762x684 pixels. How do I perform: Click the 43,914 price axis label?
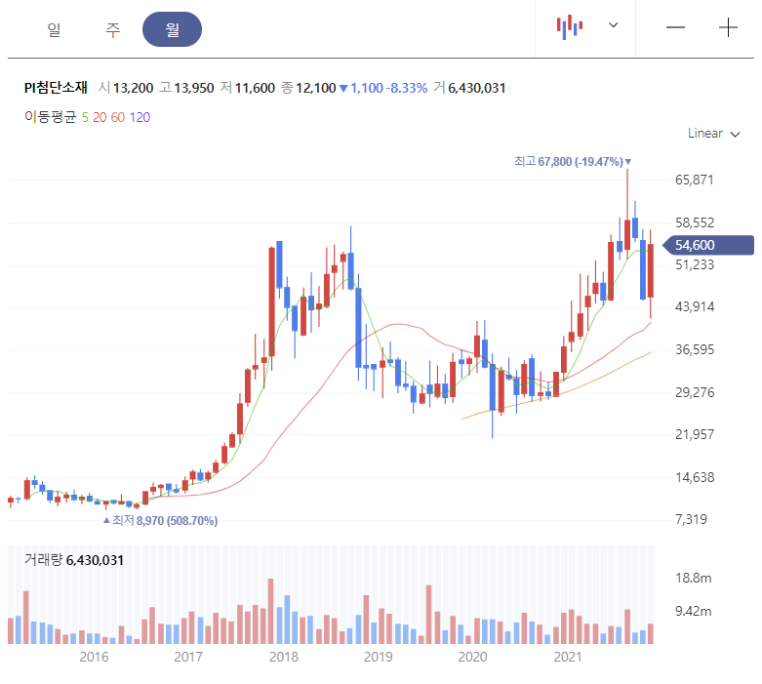695,306
